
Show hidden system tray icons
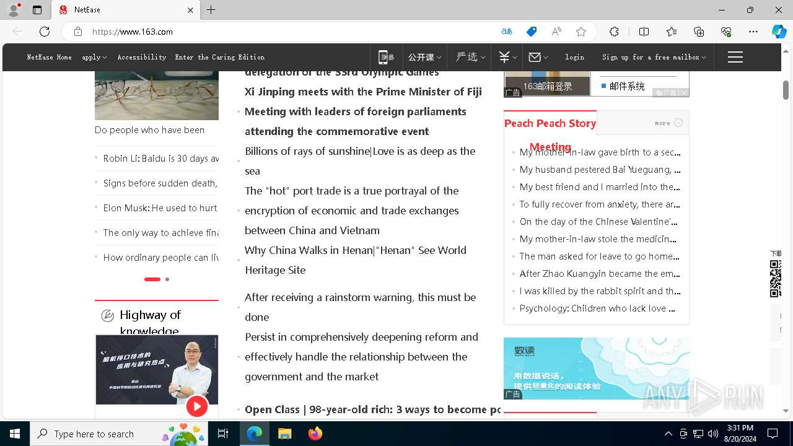point(668,434)
